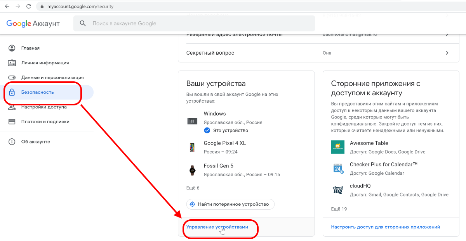
Task: Click the Доступ: Google Calendar text
Action: click(x=377, y=173)
